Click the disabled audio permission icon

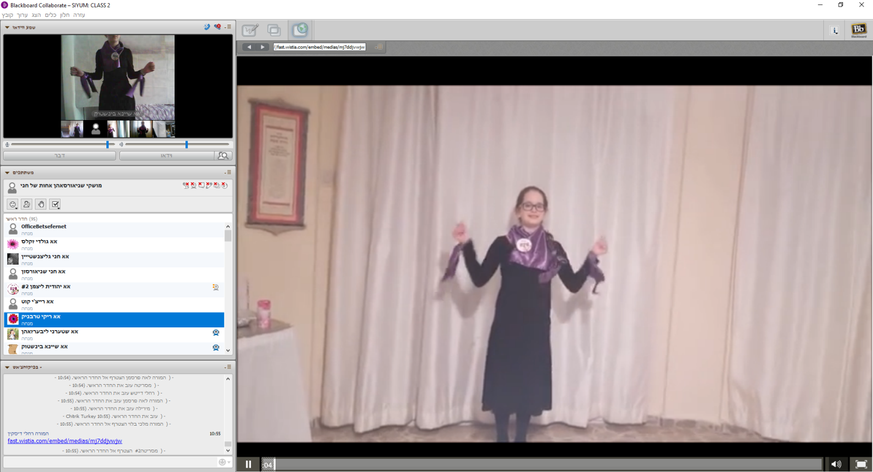[x=186, y=185]
